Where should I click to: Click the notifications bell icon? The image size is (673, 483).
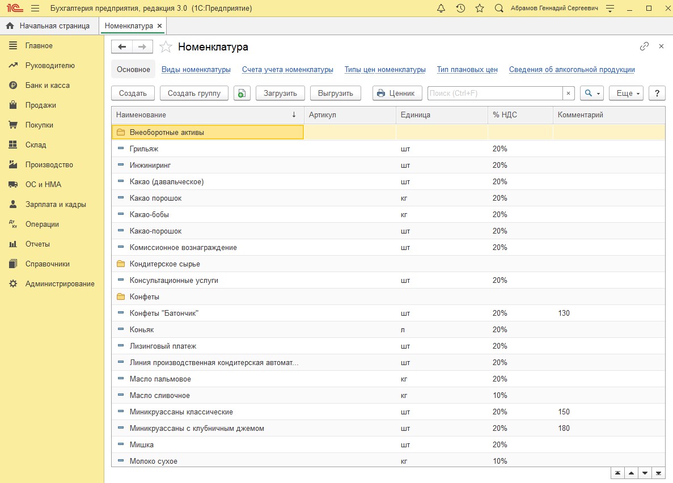click(442, 9)
